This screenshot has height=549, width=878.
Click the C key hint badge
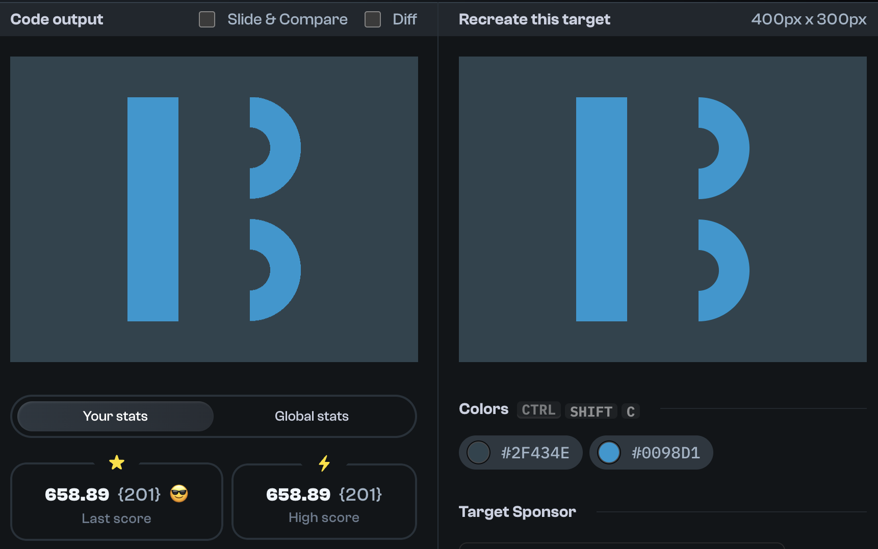click(x=631, y=411)
